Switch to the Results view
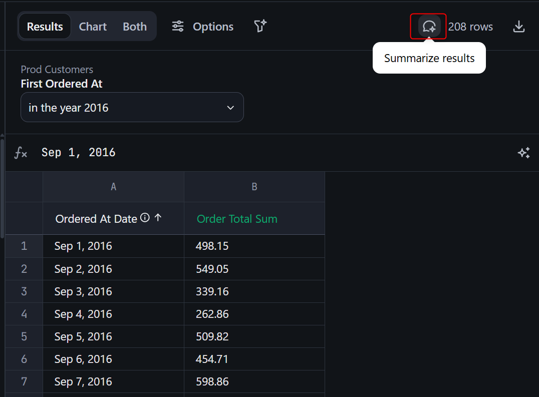The height and width of the screenshot is (397, 539). click(x=45, y=27)
